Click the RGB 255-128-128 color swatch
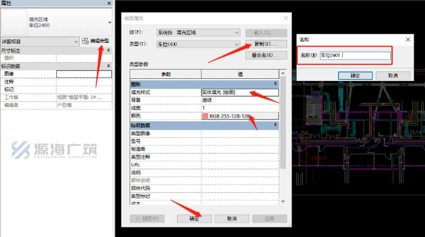This screenshot has height=237, width=425. click(x=205, y=116)
